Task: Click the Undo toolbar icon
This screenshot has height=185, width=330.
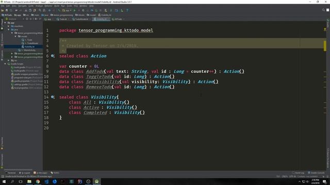Action: point(16,10)
